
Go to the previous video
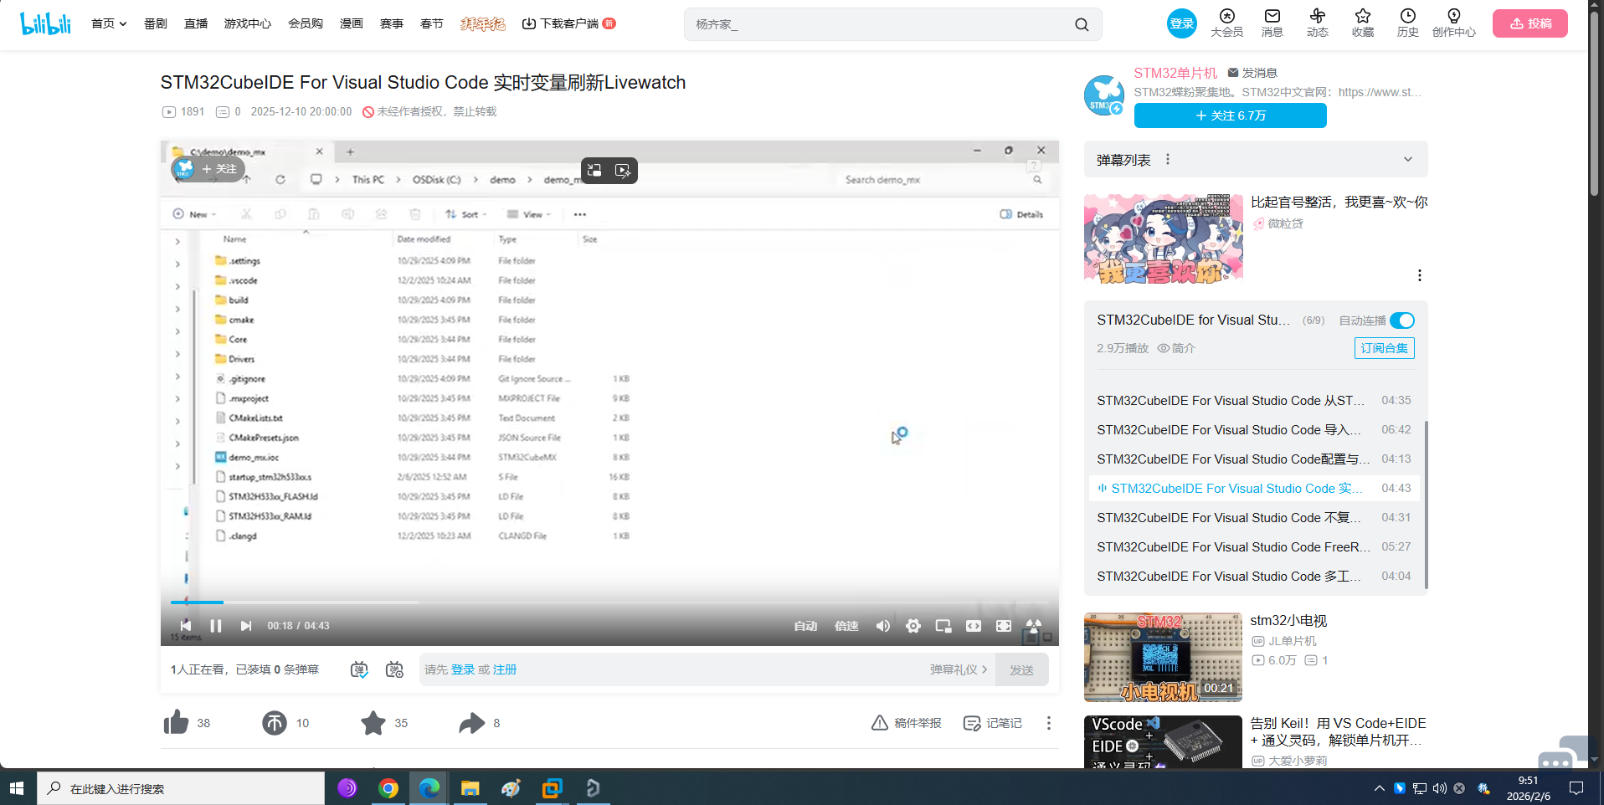tap(186, 626)
